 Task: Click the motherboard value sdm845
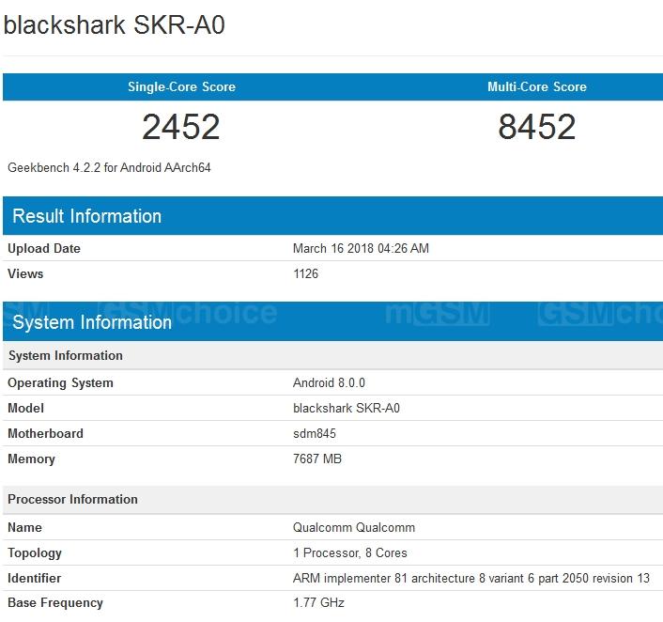(x=315, y=434)
